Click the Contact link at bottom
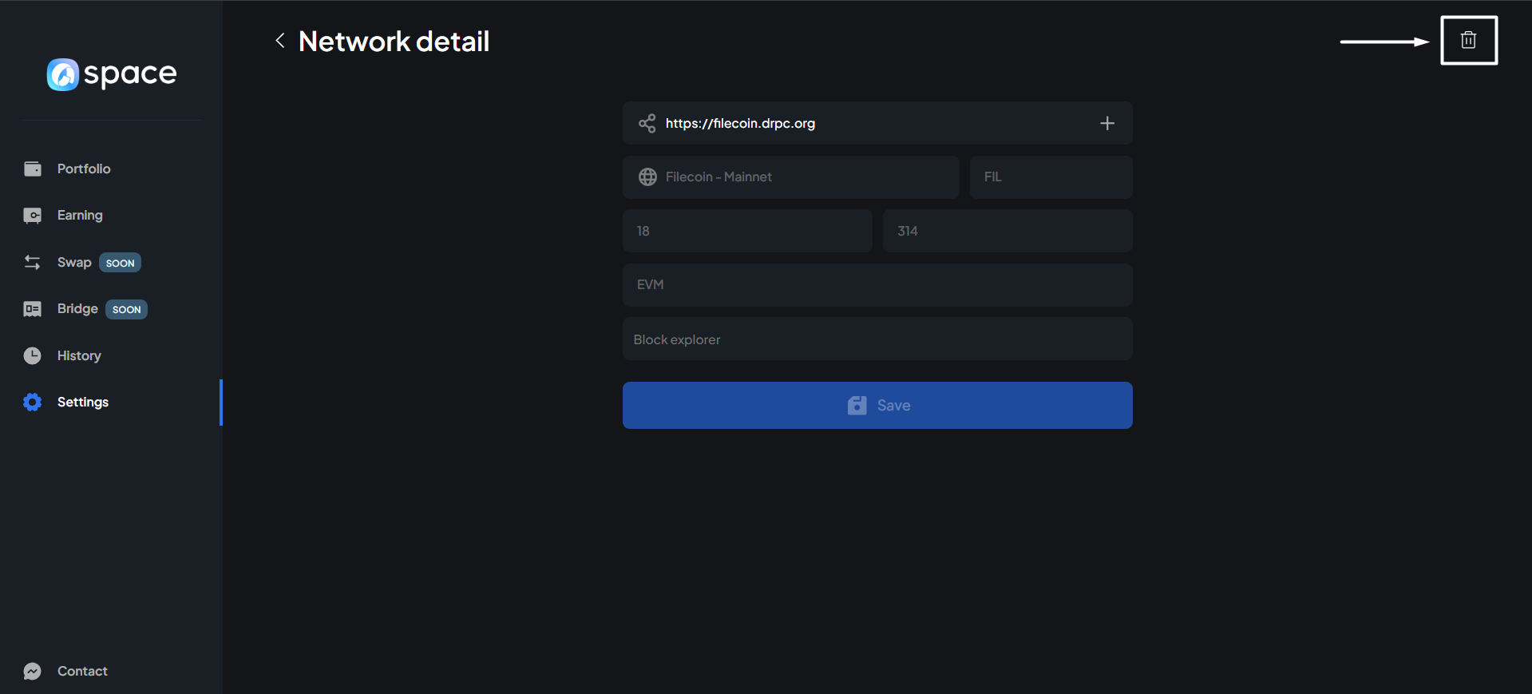Viewport: 1532px width, 694px height. pyautogui.click(x=82, y=671)
